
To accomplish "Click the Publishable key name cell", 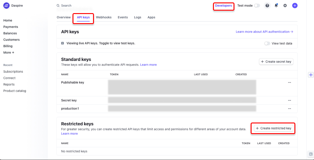I will (73, 82).
